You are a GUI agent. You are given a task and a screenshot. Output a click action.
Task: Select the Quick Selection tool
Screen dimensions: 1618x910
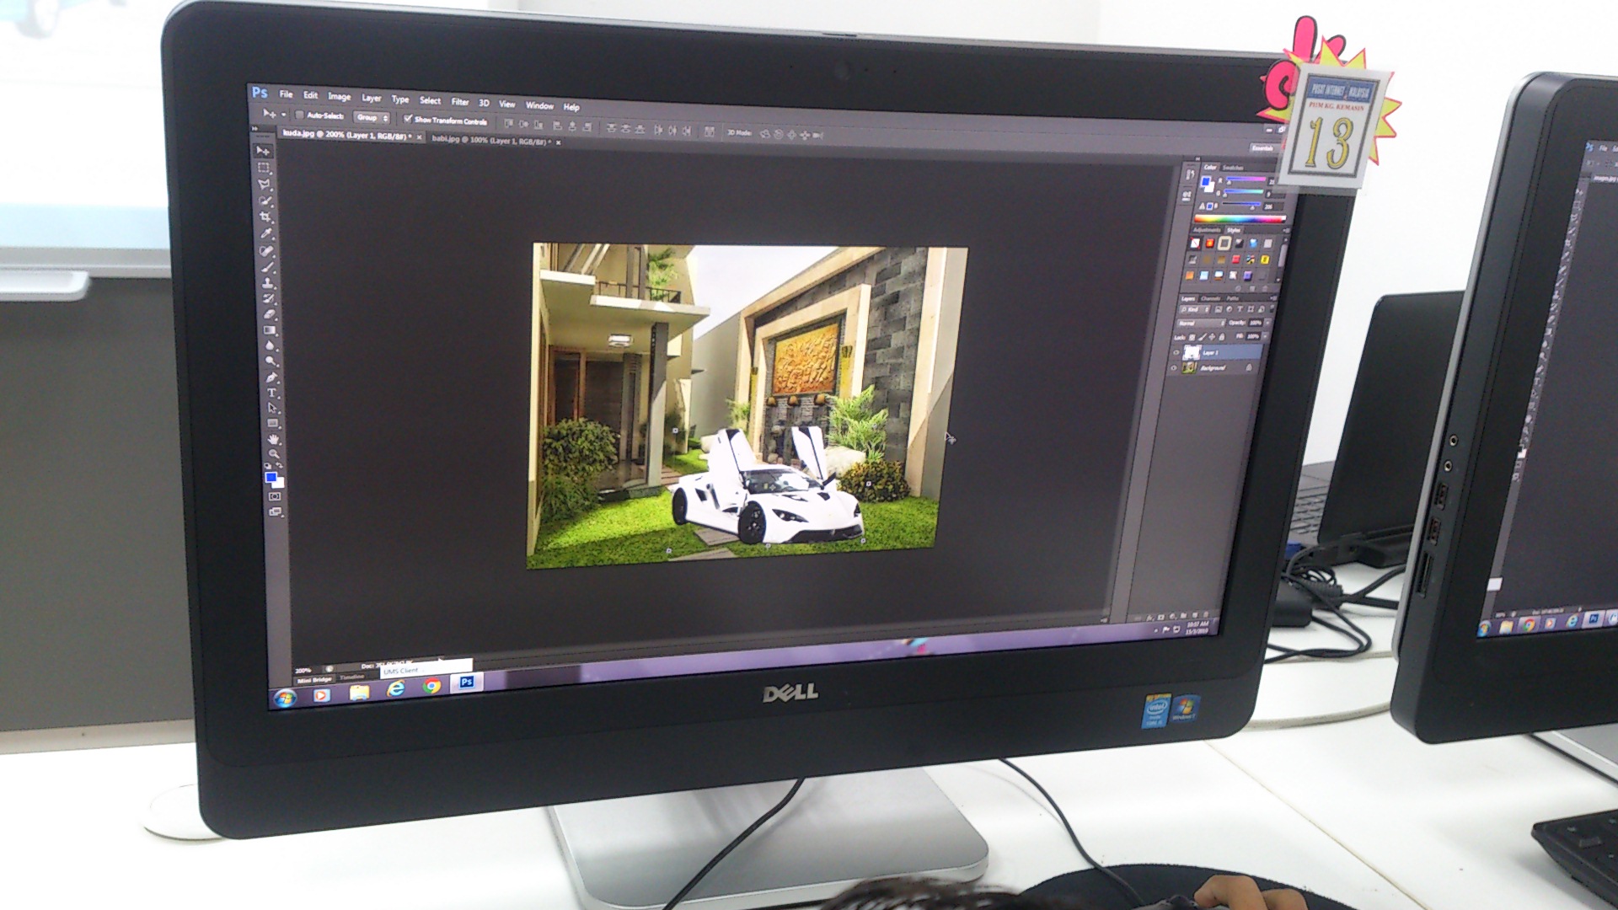coord(265,201)
